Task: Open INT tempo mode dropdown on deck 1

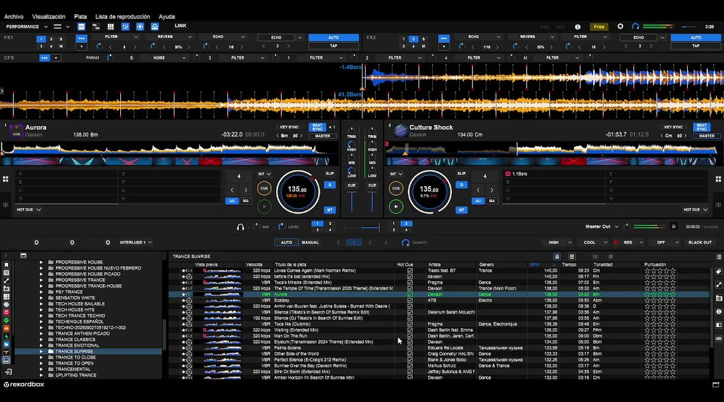Action: (264, 174)
